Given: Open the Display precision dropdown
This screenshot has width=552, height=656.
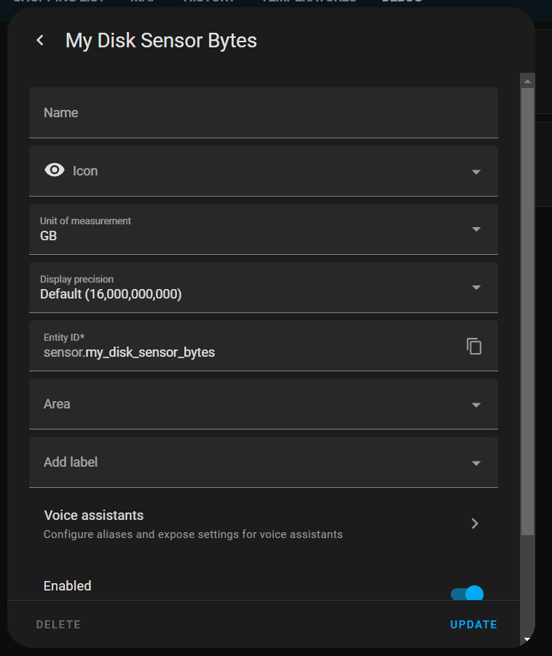Looking at the screenshot, I should (476, 288).
